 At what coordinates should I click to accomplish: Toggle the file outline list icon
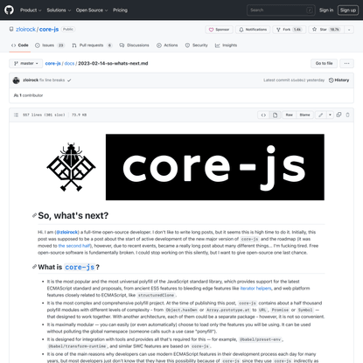[x=17, y=115]
